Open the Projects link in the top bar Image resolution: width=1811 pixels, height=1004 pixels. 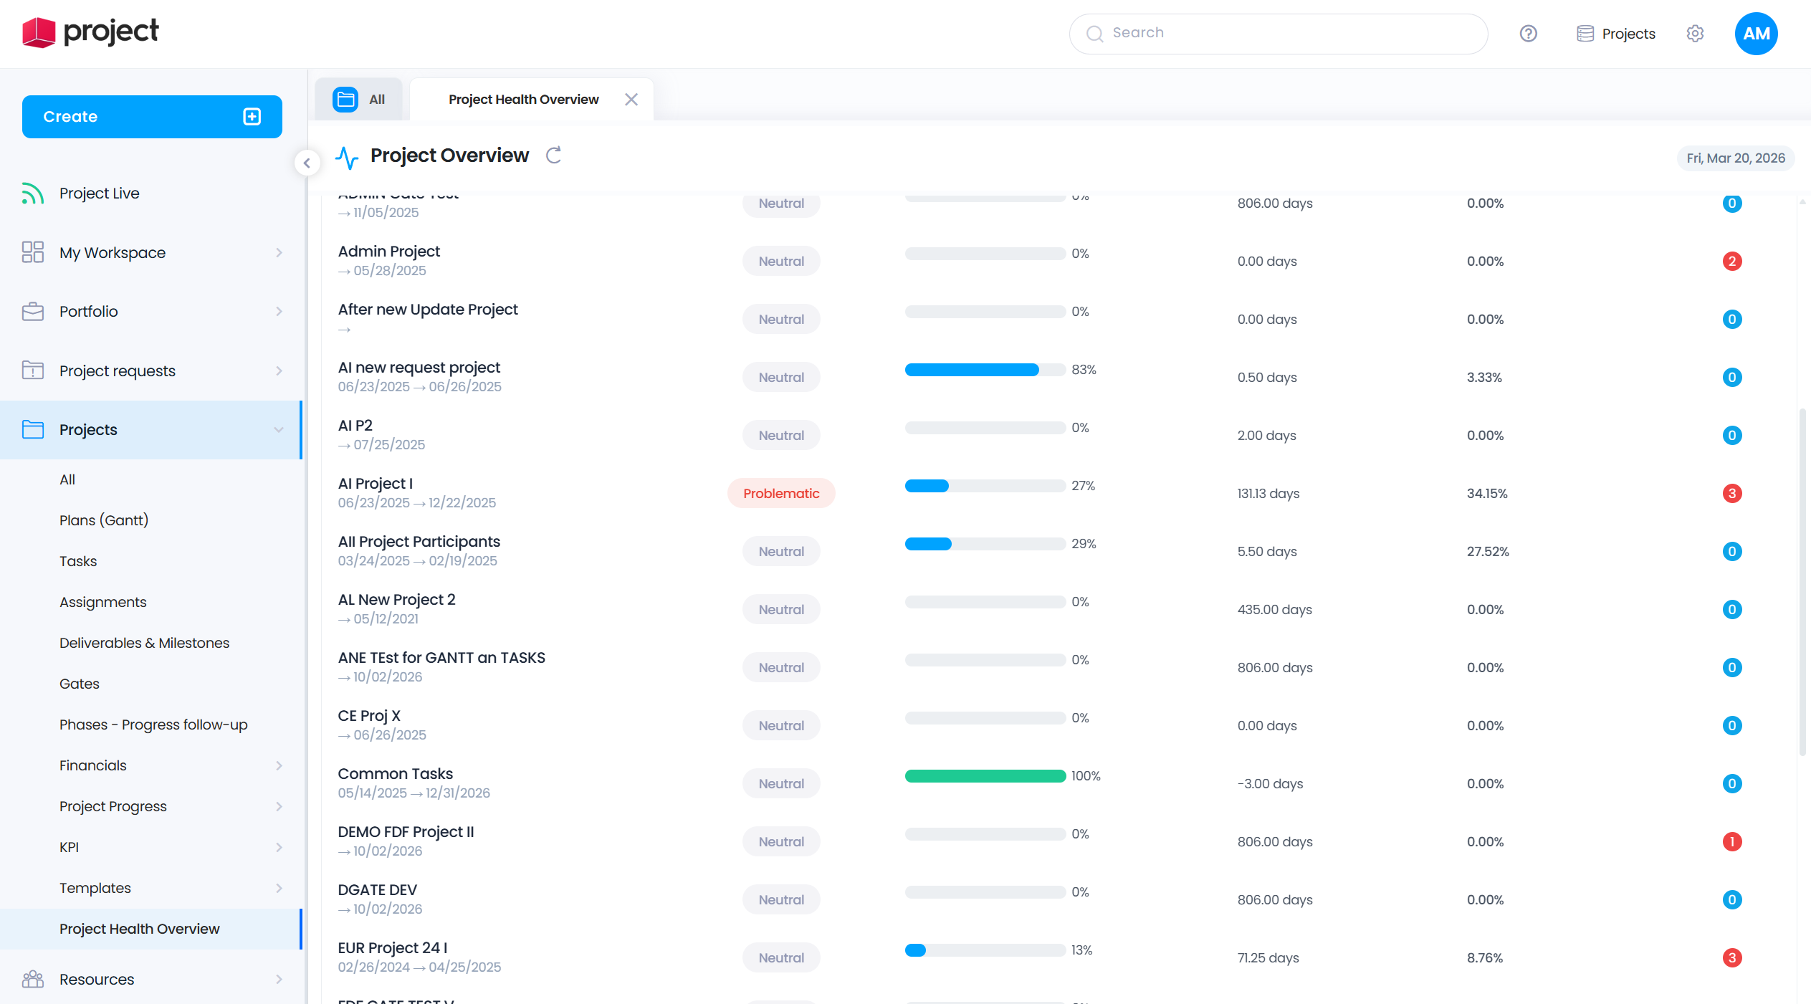click(x=1615, y=34)
